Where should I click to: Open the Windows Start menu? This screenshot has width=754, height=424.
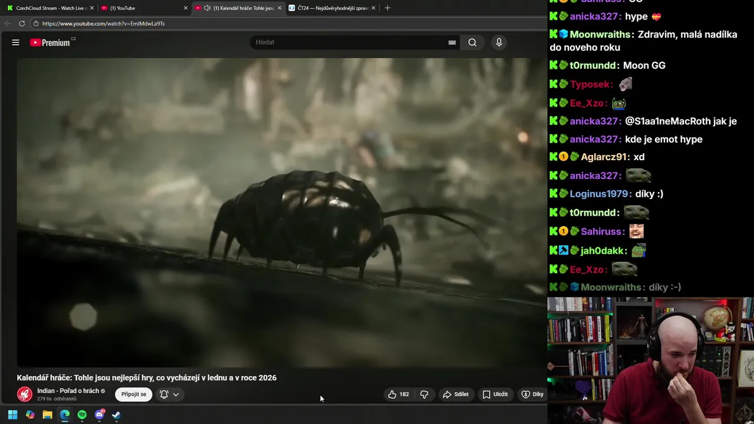tap(12, 415)
